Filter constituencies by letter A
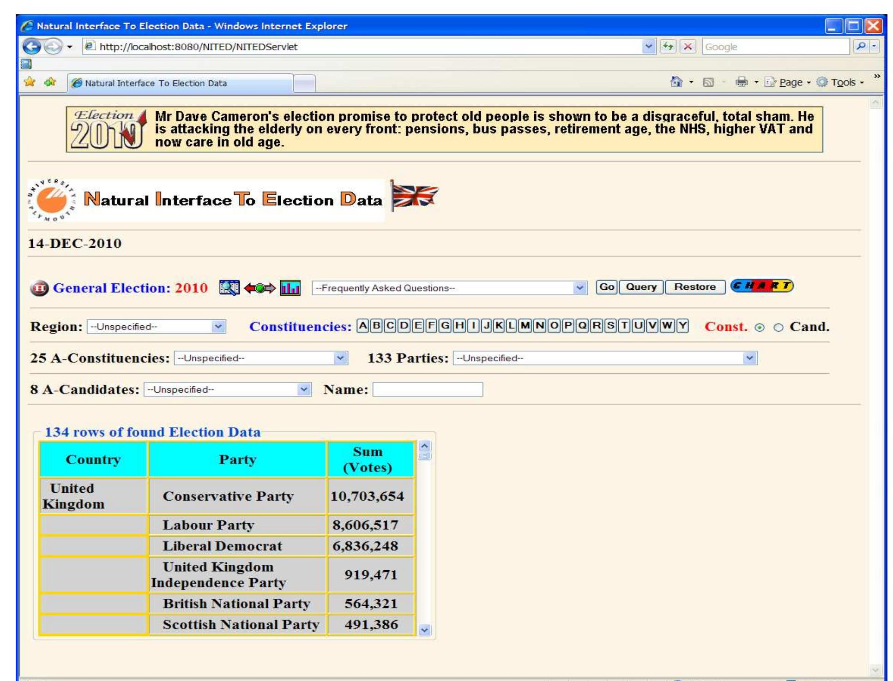Screen dimensions: 893x681 pos(363,326)
